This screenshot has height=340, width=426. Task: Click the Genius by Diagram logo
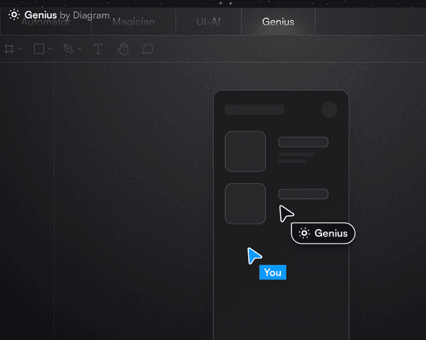tap(59, 15)
